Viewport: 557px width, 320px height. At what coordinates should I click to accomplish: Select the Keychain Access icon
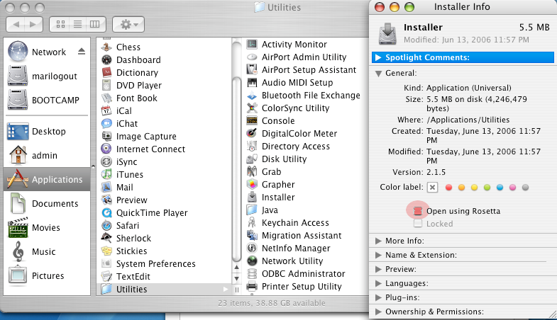[252, 222]
